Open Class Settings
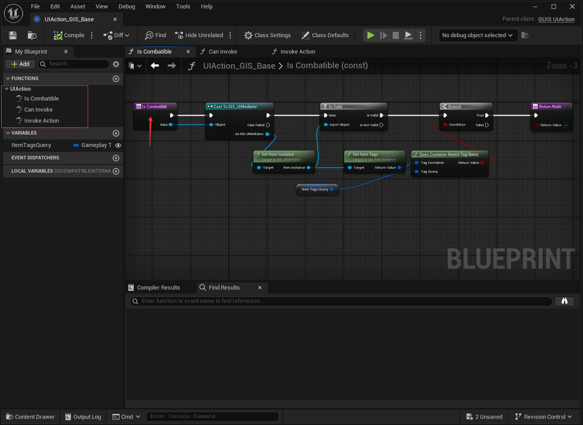This screenshot has height=425, width=583. 268,36
